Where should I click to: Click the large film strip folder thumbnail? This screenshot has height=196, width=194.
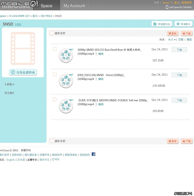pos(23,48)
